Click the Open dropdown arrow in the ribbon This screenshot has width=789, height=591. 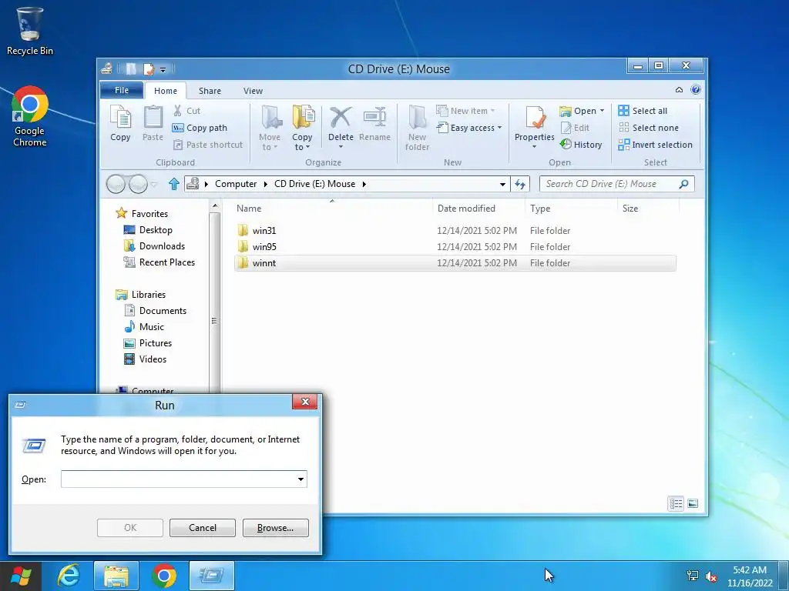point(602,111)
